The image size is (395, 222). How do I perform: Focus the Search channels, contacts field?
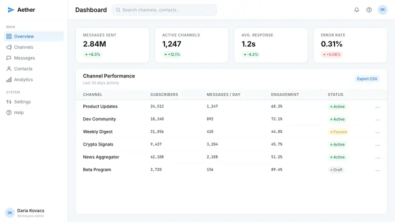pyautogui.click(x=164, y=10)
